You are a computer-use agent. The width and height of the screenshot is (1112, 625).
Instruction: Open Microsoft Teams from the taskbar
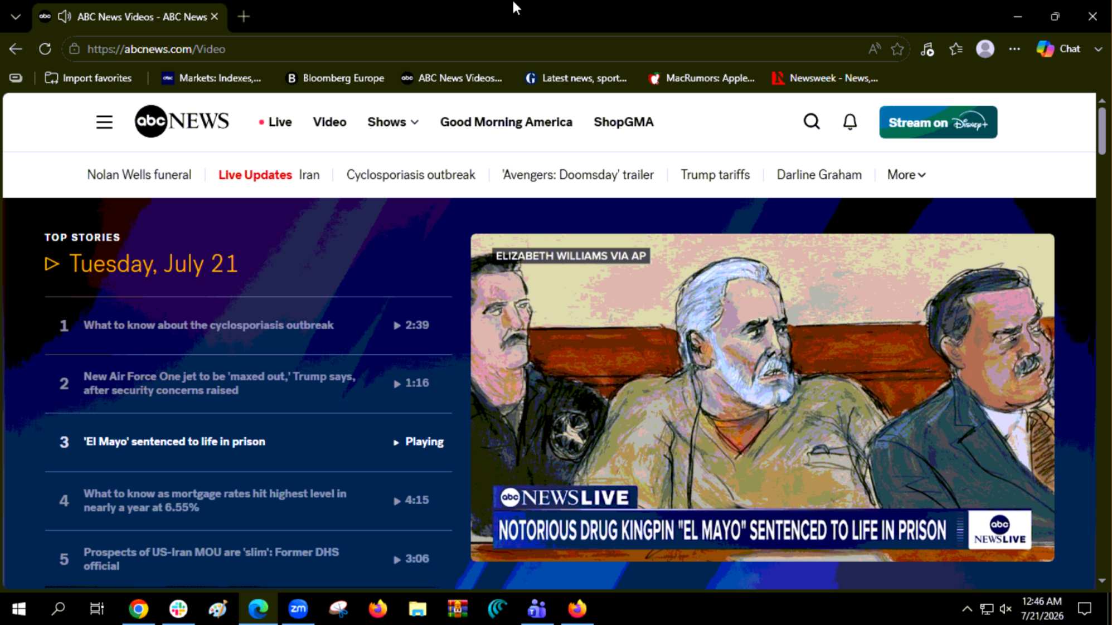tap(537, 609)
